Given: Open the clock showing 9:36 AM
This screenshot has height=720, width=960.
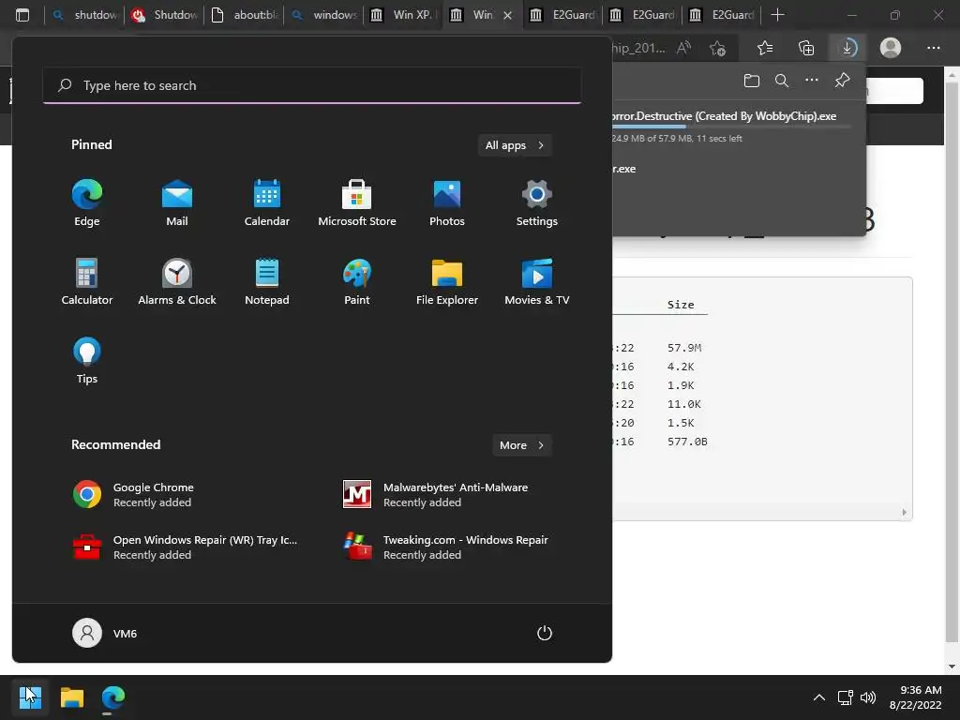Looking at the screenshot, I should coord(916,697).
